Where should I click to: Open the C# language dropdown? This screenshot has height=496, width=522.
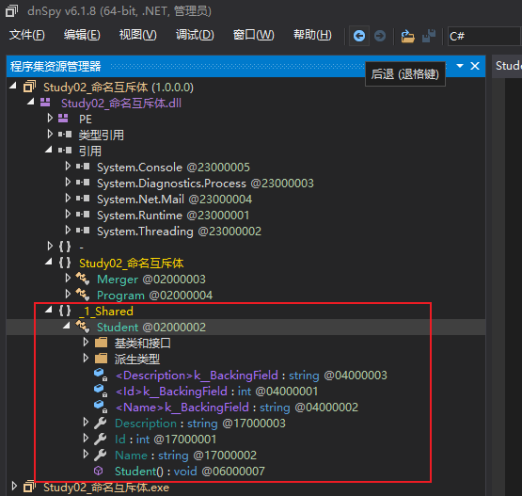point(484,36)
